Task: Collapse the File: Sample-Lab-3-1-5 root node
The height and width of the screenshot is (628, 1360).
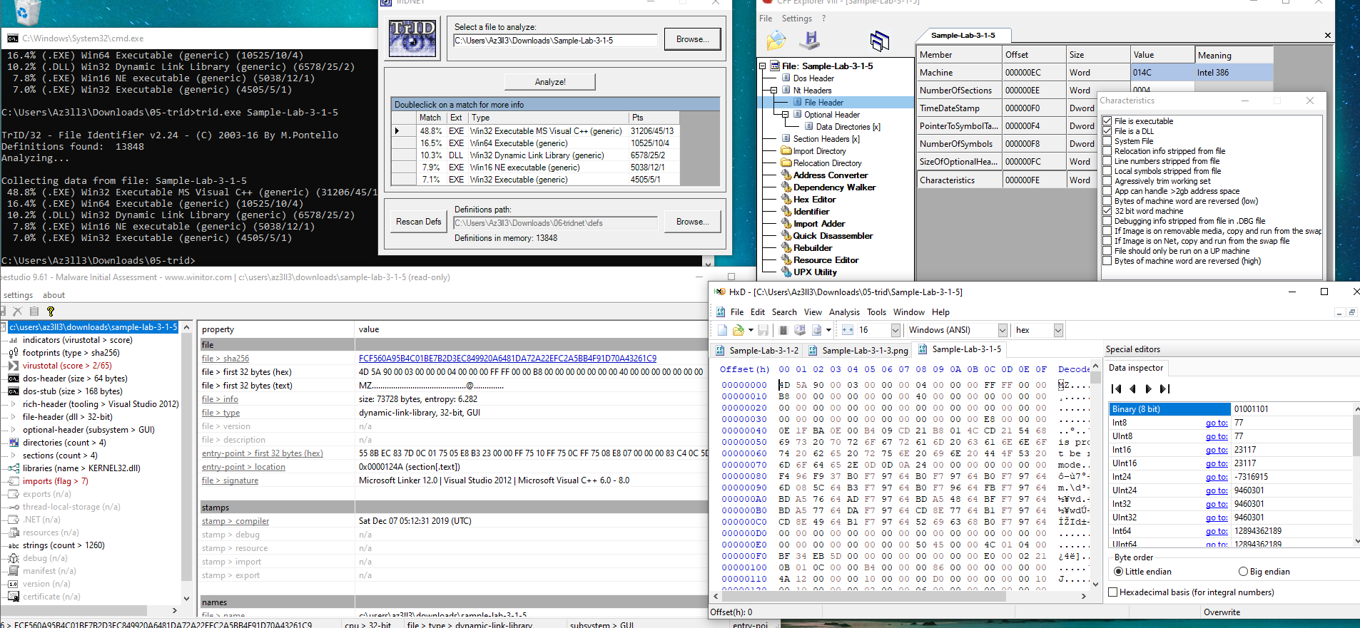Action: [x=762, y=66]
